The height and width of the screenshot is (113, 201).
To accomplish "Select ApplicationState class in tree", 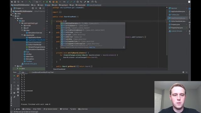I will [34, 38].
